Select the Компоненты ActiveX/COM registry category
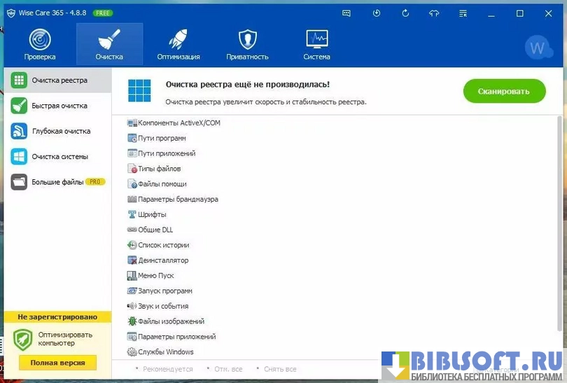The image size is (567, 383). click(x=178, y=123)
